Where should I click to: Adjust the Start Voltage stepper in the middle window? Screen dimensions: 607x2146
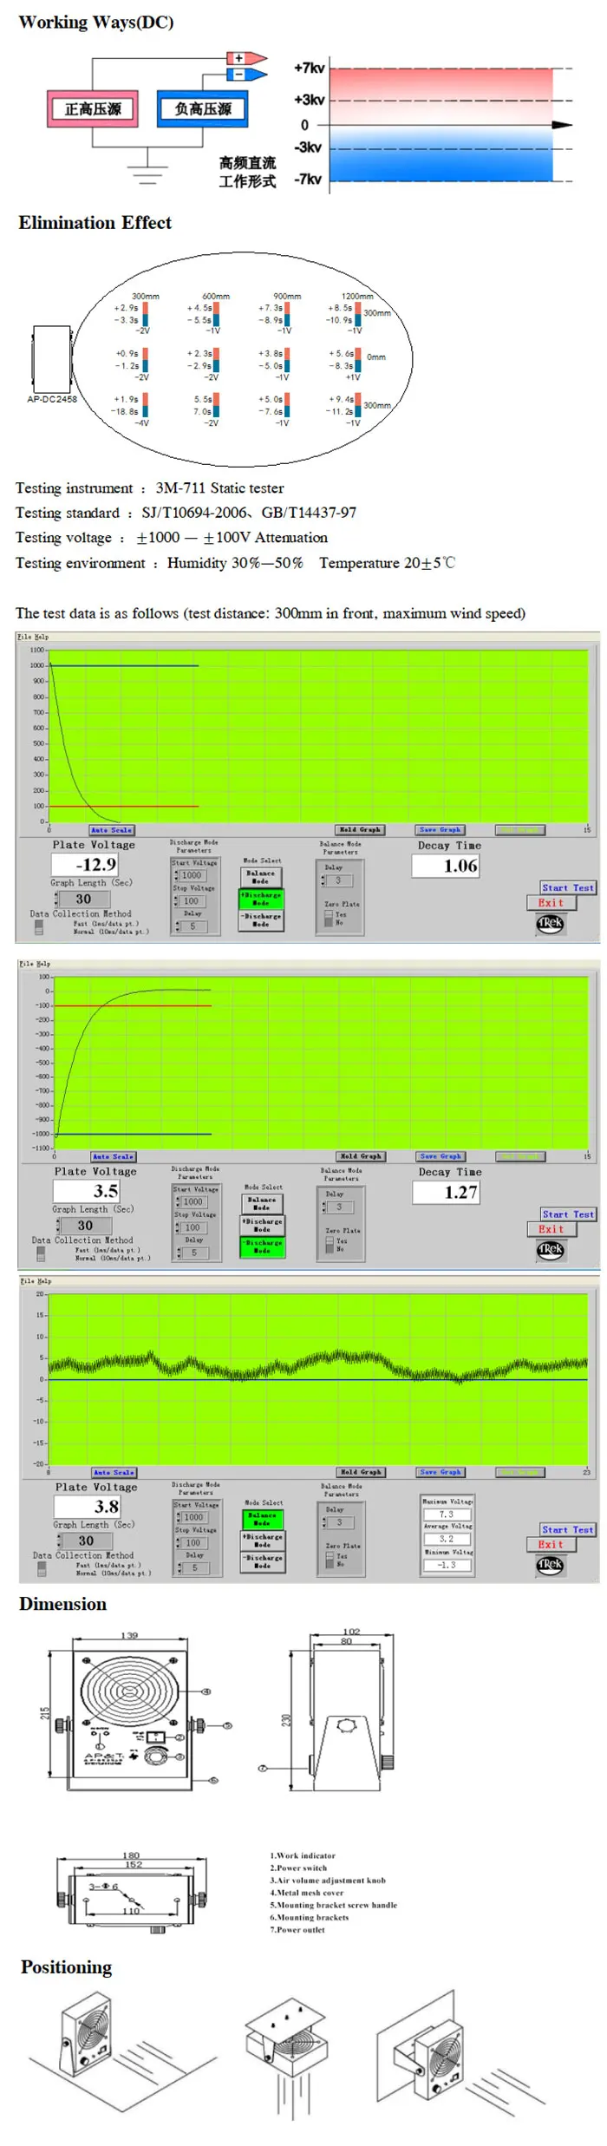click(x=177, y=1202)
